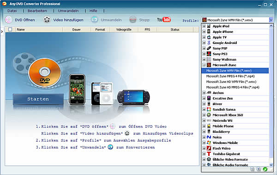Click the Dauer column header

(x=77, y=30)
